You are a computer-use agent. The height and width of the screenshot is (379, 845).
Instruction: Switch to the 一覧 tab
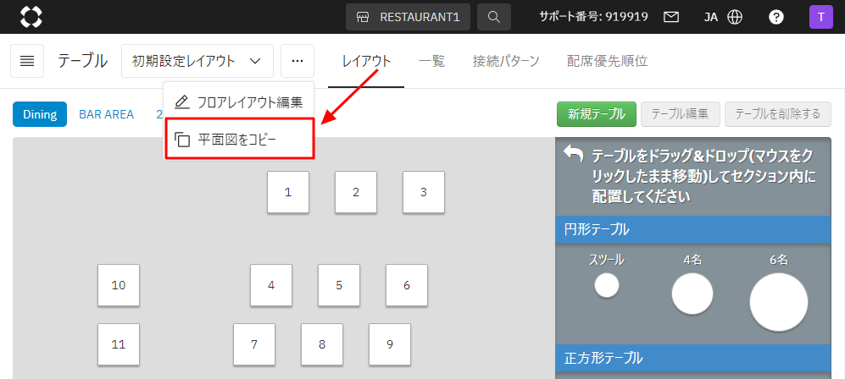[x=431, y=61]
